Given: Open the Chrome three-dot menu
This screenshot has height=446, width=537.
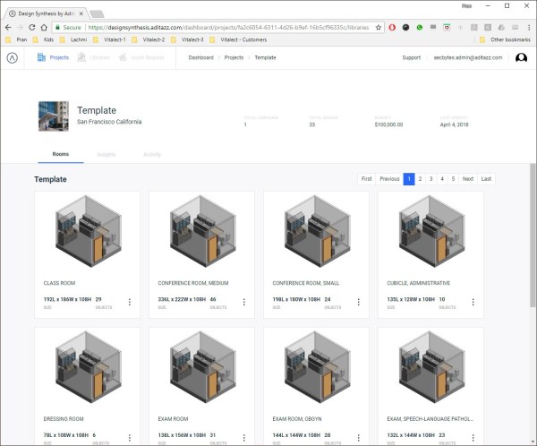Looking at the screenshot, I should [x=526, y=27].
